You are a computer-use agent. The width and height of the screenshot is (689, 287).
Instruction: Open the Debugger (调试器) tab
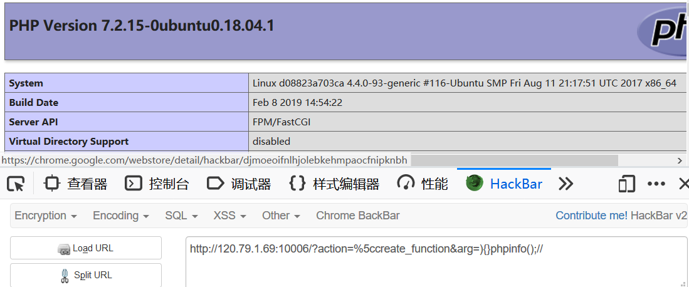pos(239,184)
